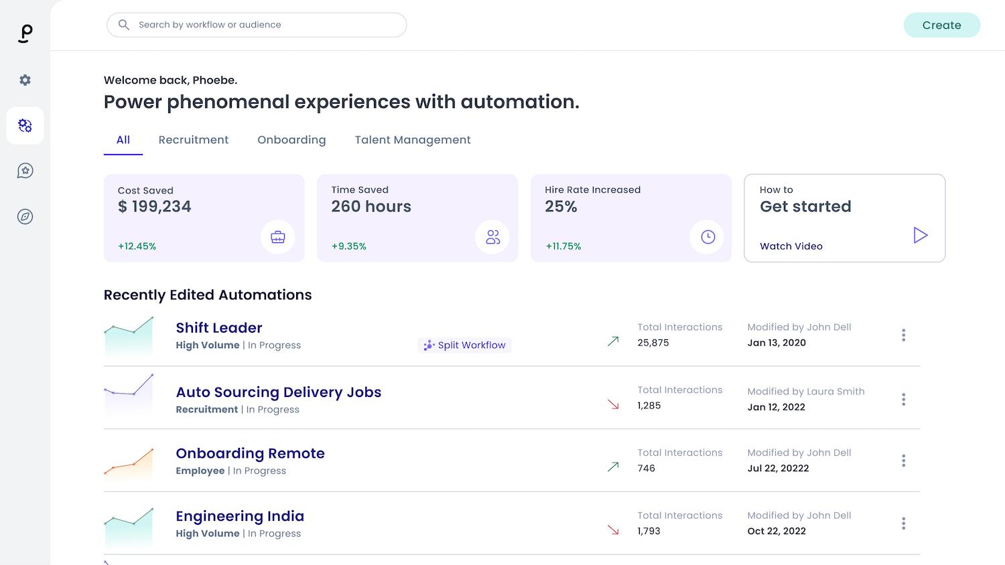Open settings gear in left sidebar
This screenshot has width=1005, height=565.
(x=25, y=80)
